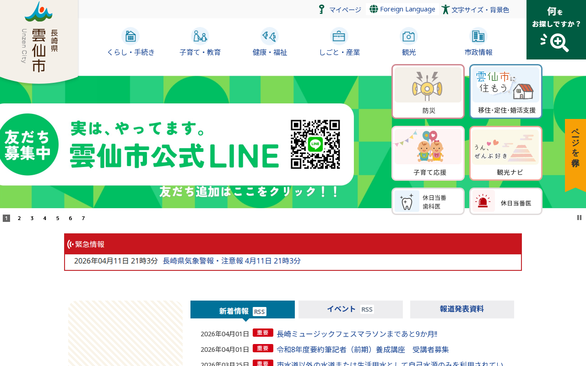
Task: Open the しごと・産業 menu label
Action: click(339, 52)
